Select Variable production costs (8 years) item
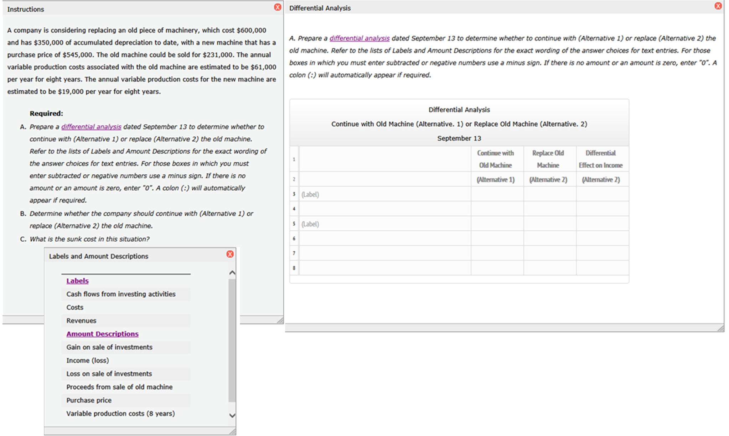 (120, 414)
